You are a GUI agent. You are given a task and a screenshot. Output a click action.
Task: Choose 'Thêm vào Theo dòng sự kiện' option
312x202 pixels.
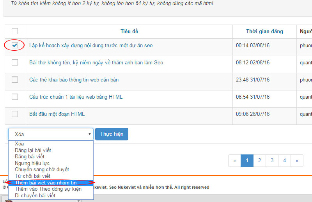coord(51,189)
